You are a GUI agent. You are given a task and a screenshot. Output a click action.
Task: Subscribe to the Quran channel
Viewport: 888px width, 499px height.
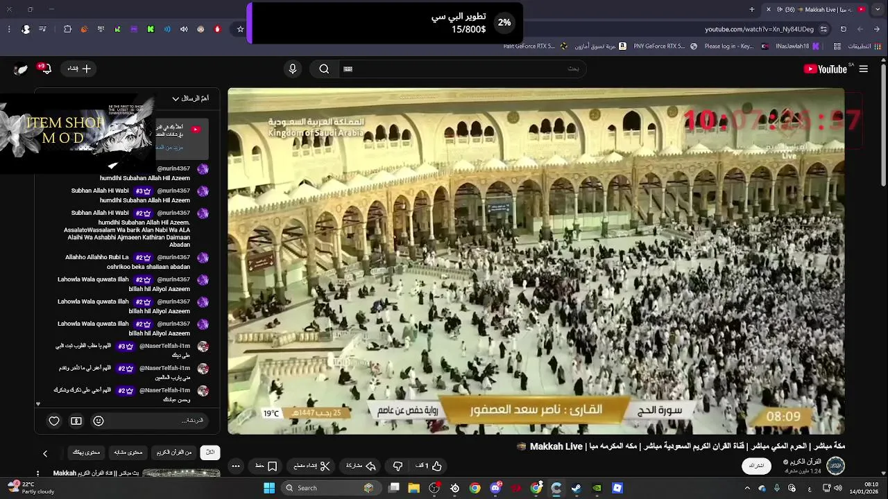click(757, 466)
